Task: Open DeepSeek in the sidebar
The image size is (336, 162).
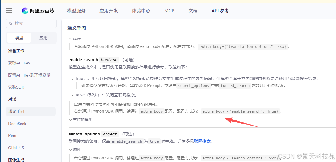Action: click(x=17, y=124)
